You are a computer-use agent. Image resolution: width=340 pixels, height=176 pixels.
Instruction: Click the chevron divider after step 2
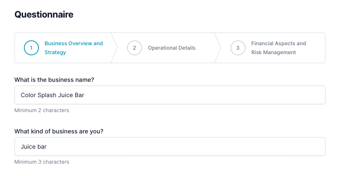[217, 48]
